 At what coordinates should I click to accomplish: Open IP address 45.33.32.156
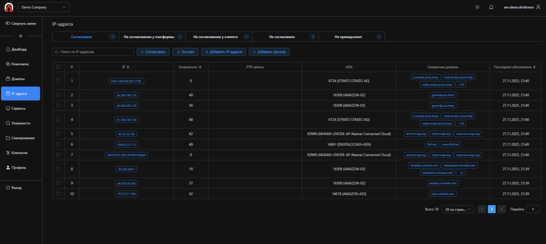pyautogui.click(x=126, y=134)
